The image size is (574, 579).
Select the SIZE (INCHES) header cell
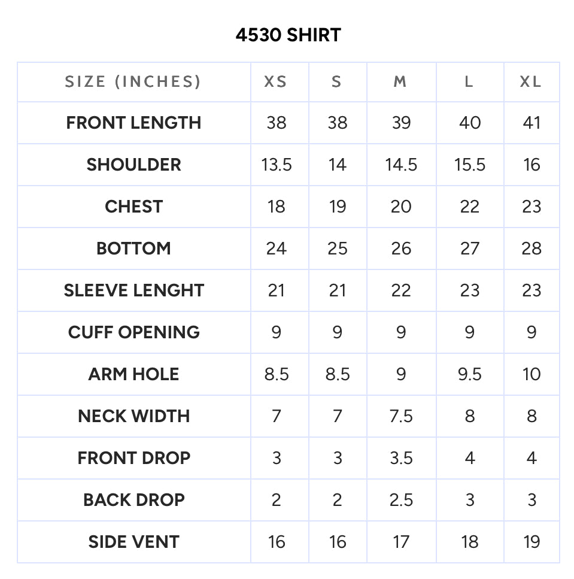[x=133, y=81]
